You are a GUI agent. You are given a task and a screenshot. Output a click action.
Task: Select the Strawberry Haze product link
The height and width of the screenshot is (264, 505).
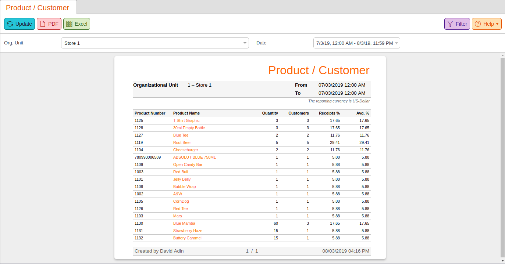point(188,231)
